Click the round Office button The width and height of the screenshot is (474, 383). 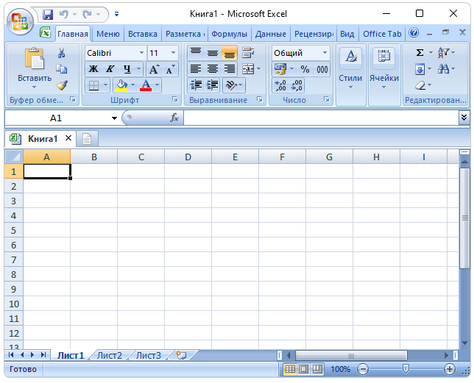tap(21, 21)
